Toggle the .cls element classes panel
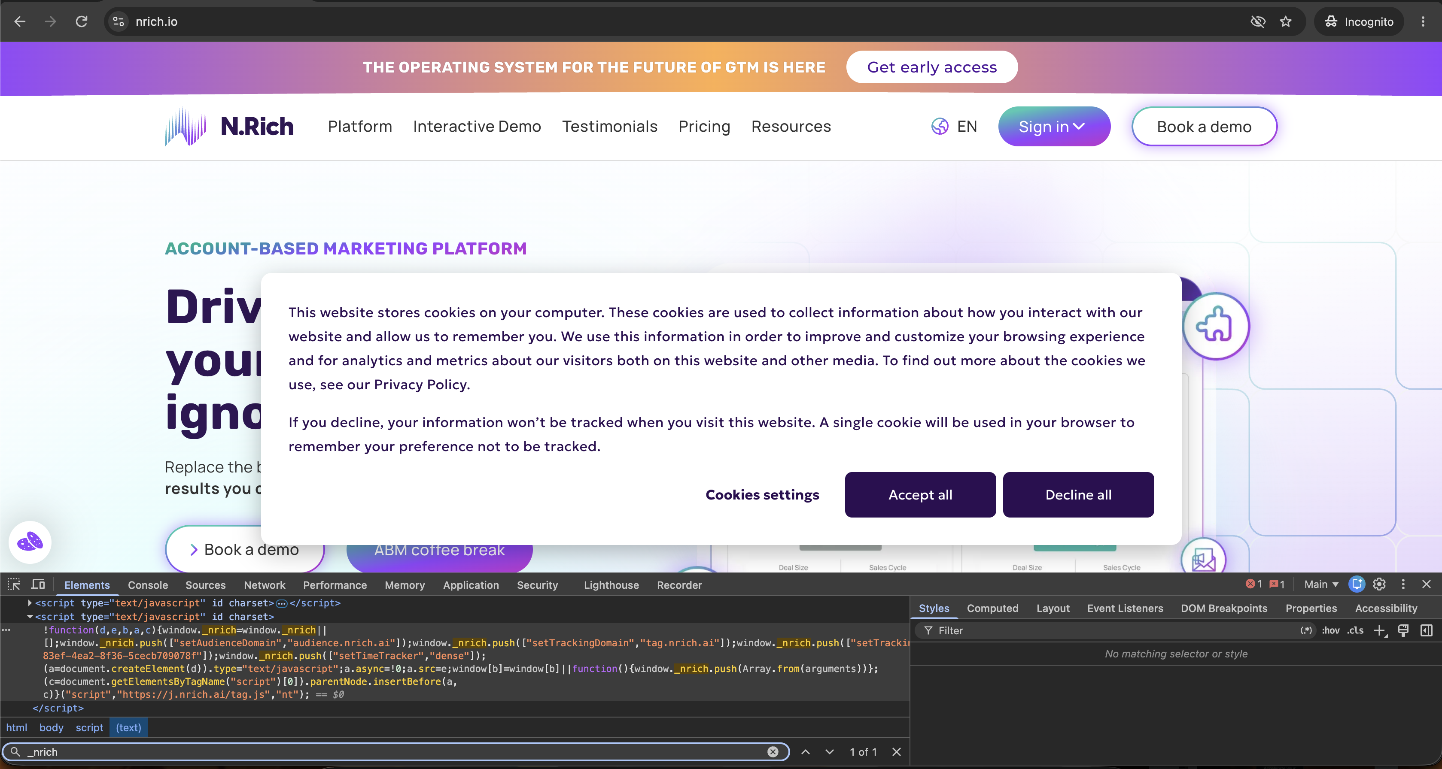Screen dimensions: 1442x769 click(x=1355, y=630)
